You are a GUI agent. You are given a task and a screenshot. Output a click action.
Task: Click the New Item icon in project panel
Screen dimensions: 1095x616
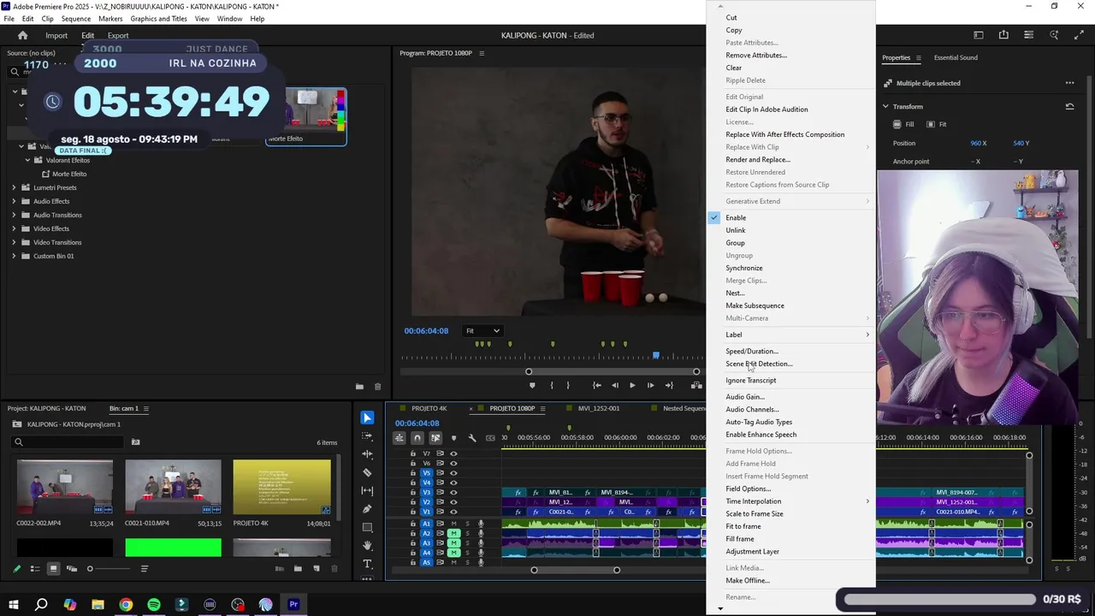[316, 569]
